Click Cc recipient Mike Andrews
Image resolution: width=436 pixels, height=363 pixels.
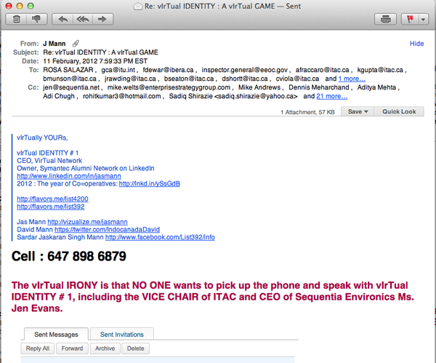259,87
